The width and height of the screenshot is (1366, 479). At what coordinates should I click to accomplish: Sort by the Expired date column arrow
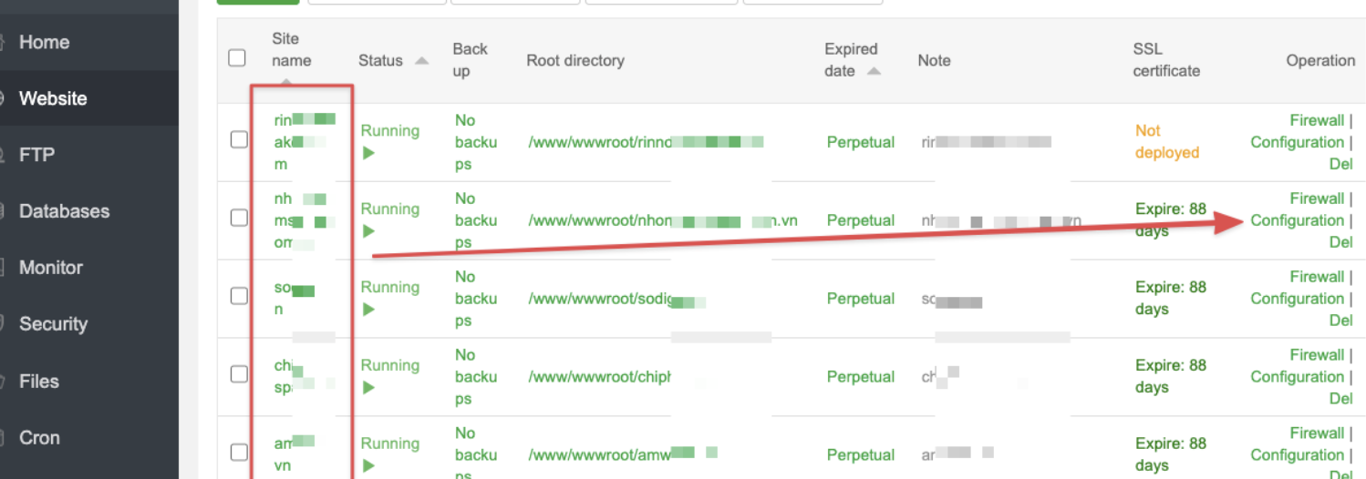click(x=874, y=71)
